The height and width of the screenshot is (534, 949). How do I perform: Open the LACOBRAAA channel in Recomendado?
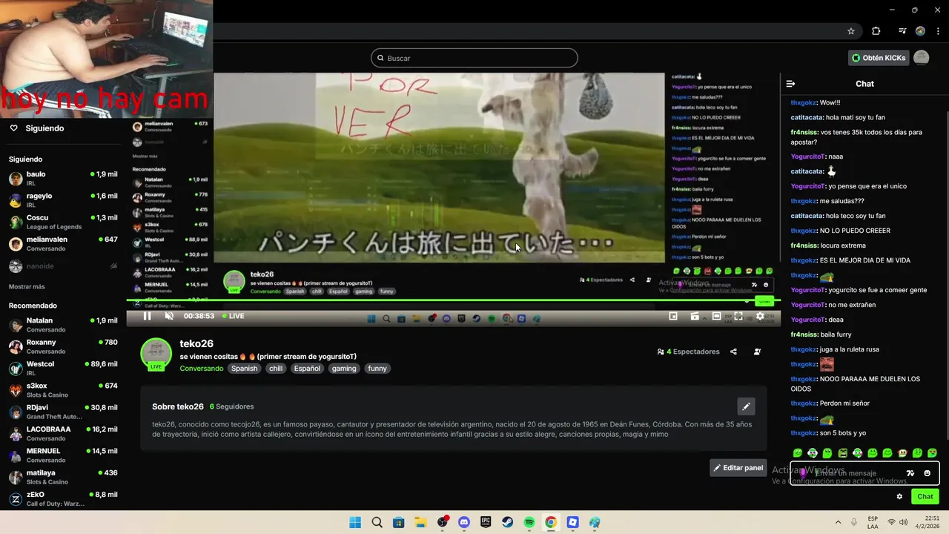click(x=63, y=433)
